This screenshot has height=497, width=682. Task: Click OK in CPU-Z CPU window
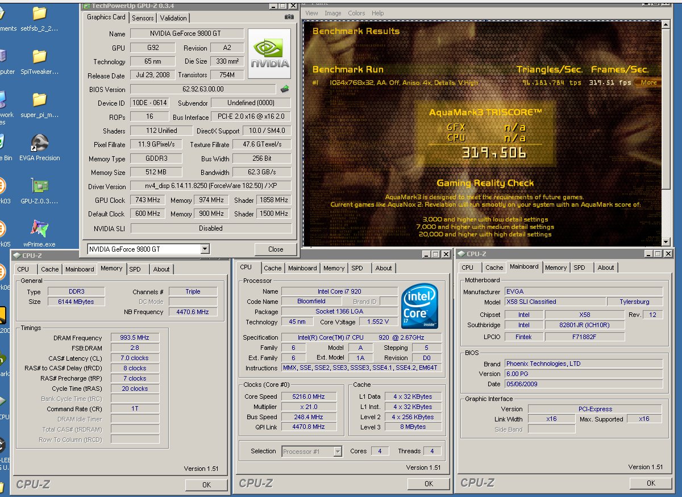coord(429,483)
